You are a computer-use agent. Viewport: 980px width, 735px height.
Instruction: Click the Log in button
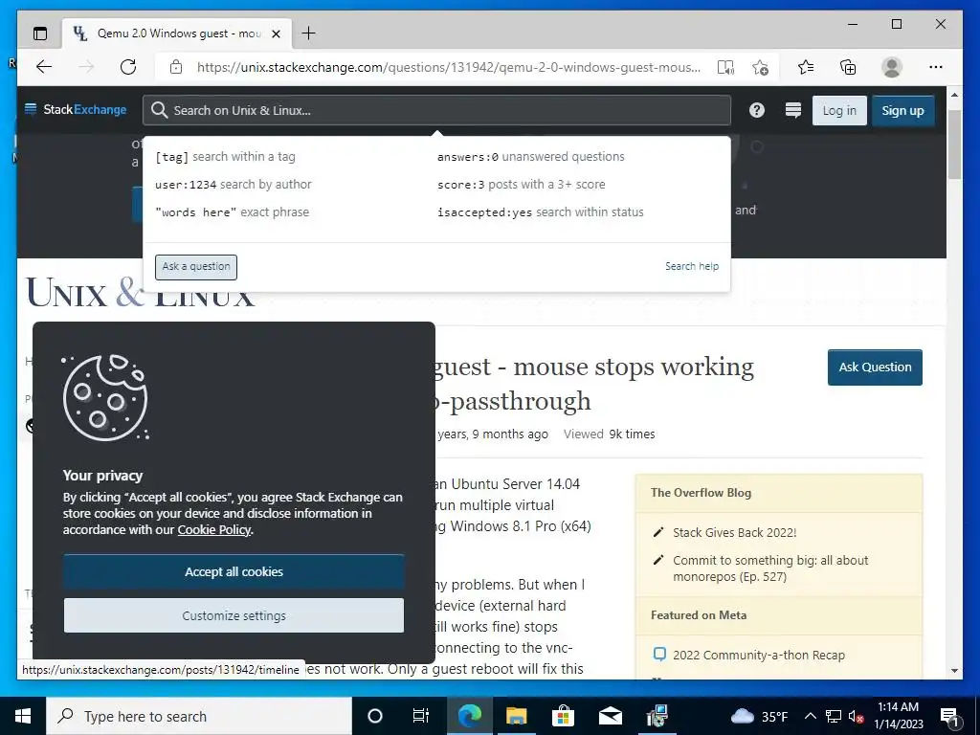click(x=838, y=111)
